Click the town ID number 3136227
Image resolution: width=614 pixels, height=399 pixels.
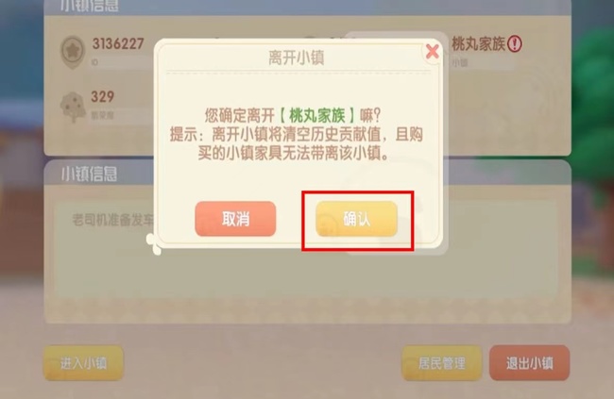(118, 43)
